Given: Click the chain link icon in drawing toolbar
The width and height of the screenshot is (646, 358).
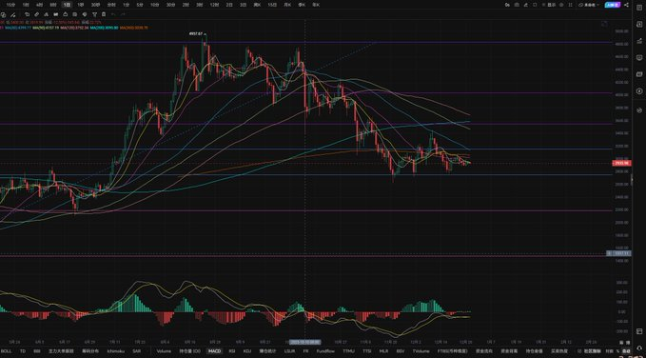Looking at the screenshot, I should pos(37,14).
